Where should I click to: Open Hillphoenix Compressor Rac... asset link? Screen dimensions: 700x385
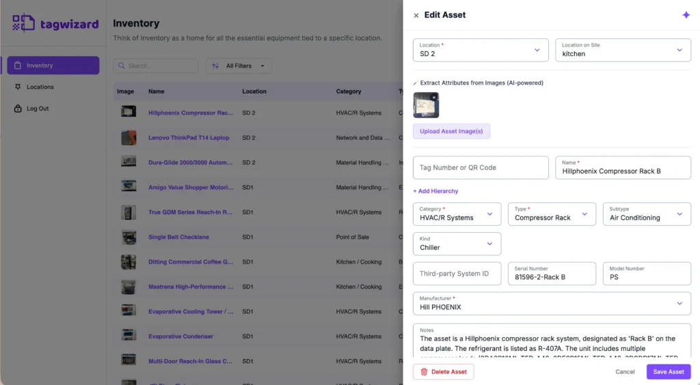[191, 113]
